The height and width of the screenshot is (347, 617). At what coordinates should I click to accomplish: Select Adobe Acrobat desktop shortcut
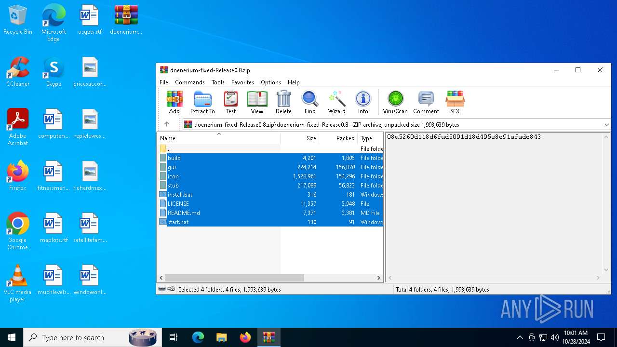pyautogui.click(x=18, y=127)
